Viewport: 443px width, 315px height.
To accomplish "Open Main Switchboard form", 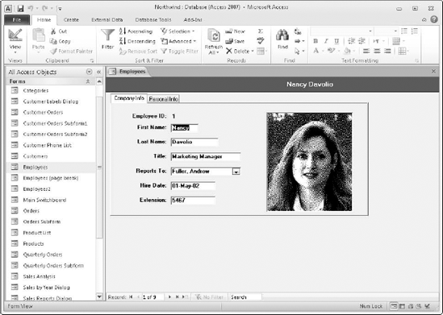I will 44,200.
